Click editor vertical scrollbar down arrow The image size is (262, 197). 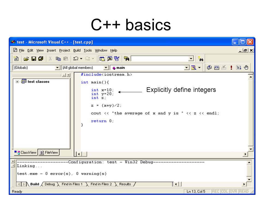coord(251,149)
